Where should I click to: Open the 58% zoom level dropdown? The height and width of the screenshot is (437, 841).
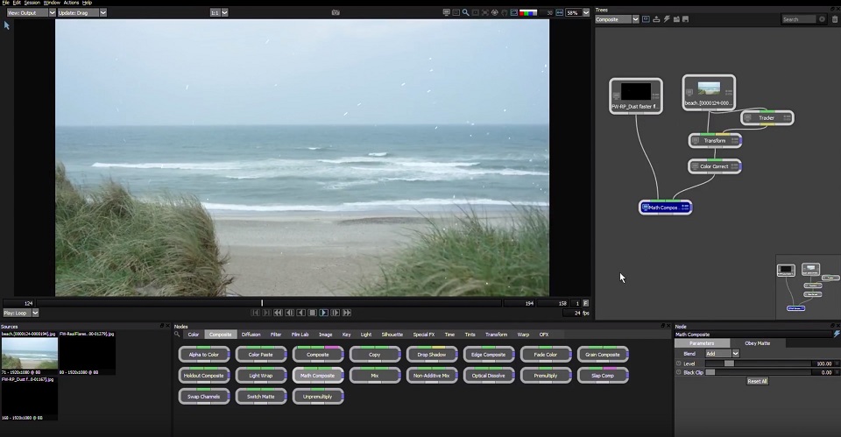coord(578,12)
